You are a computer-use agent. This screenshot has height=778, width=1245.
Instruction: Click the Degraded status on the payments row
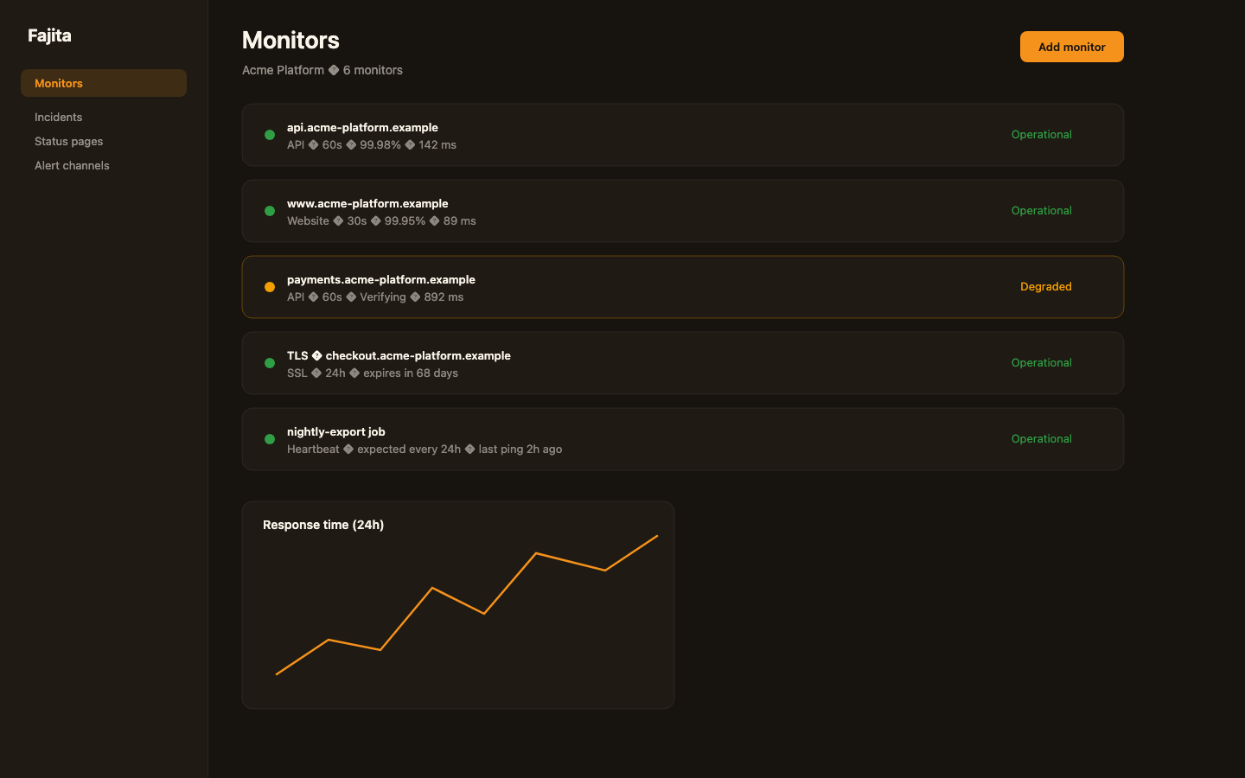[1046, 287]
